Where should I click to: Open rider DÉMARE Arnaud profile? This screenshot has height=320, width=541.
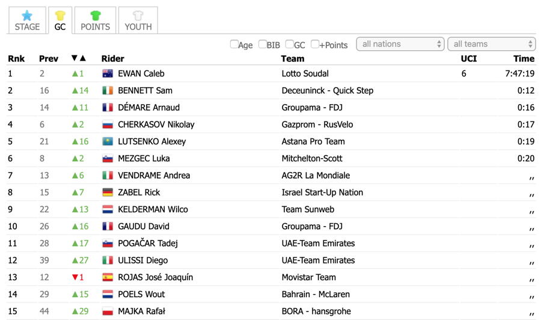tap(148, 107)
